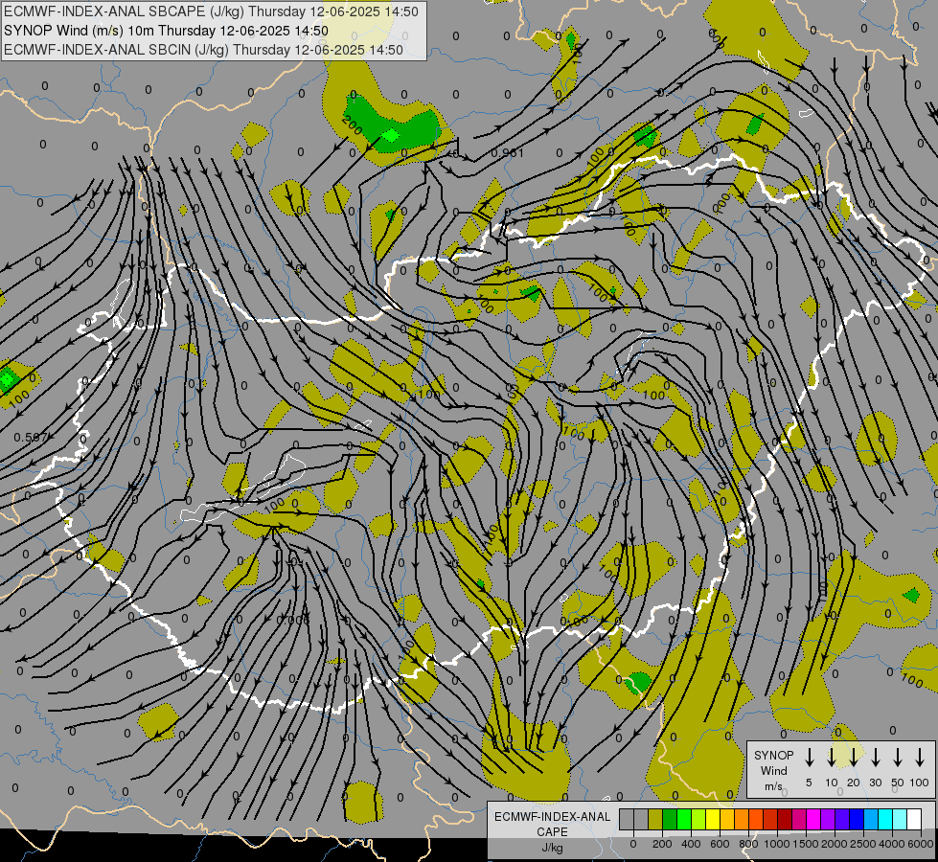This screenshot has height=862, width=938.
Task: Click the 5 m/s wind arrow symbol
Action: 809,758
